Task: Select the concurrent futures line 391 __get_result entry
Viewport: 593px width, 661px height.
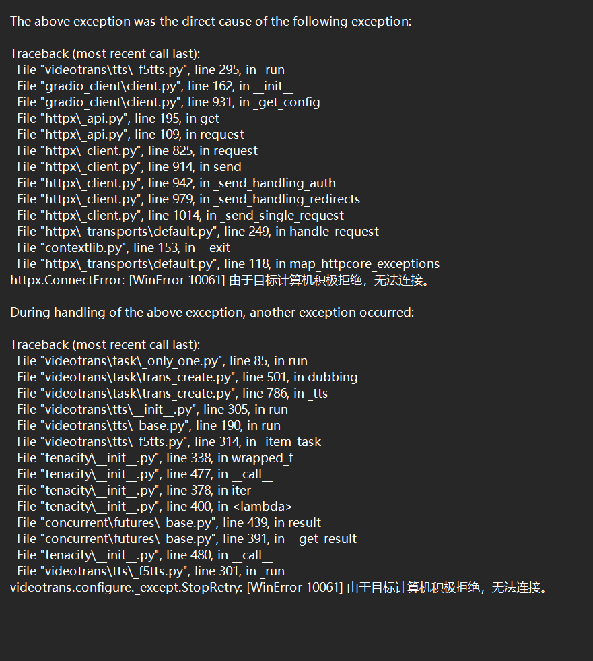Action: 186,538
